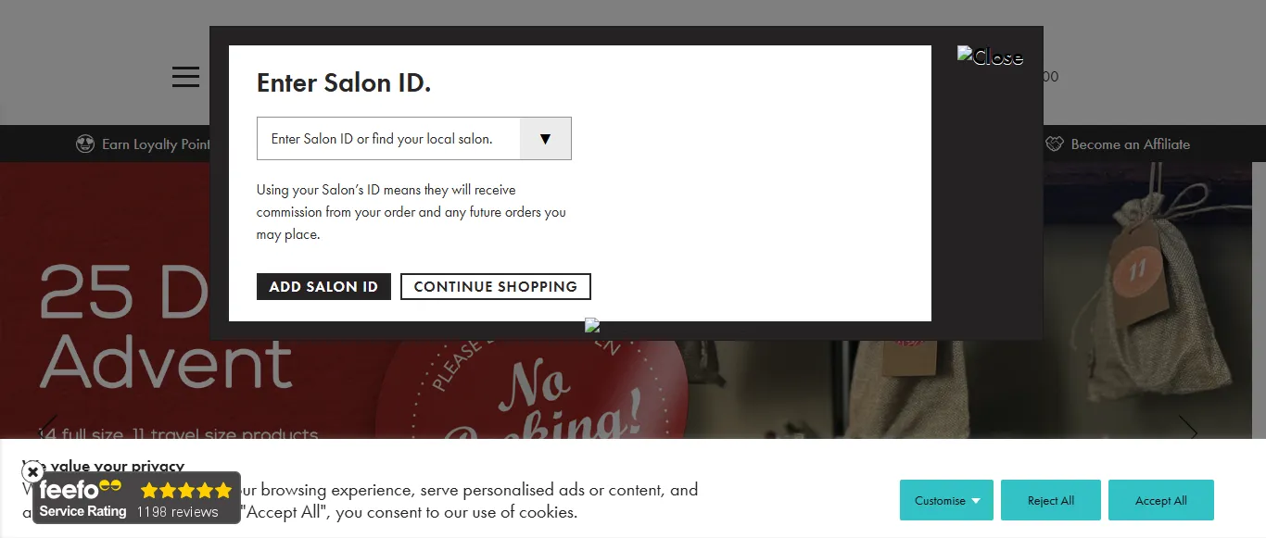
Task: Accept all cookies
Action: point(1160,500)
